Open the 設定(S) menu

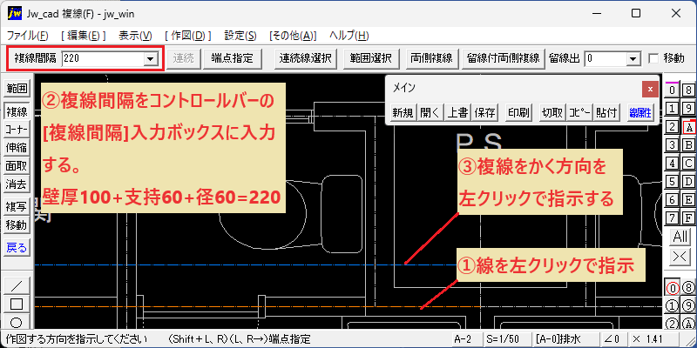240,36
